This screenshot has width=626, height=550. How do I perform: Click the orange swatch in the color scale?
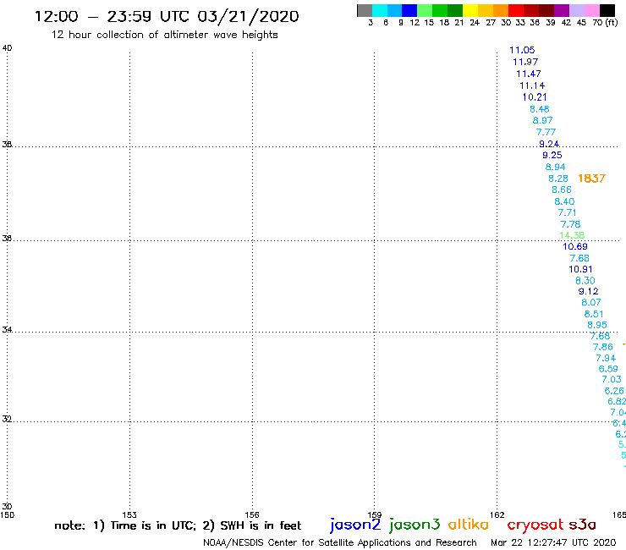coord(501,10)
